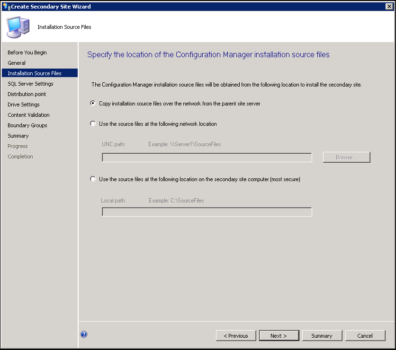Open the SQL Server Settings step
Image resolution: width=396 pixels, height=350 pixels.
tap(30, 84)
